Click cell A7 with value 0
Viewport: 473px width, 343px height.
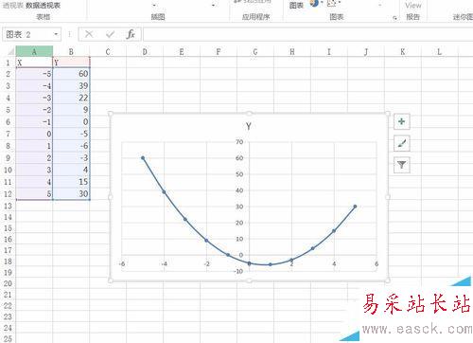tap(34, 134)
